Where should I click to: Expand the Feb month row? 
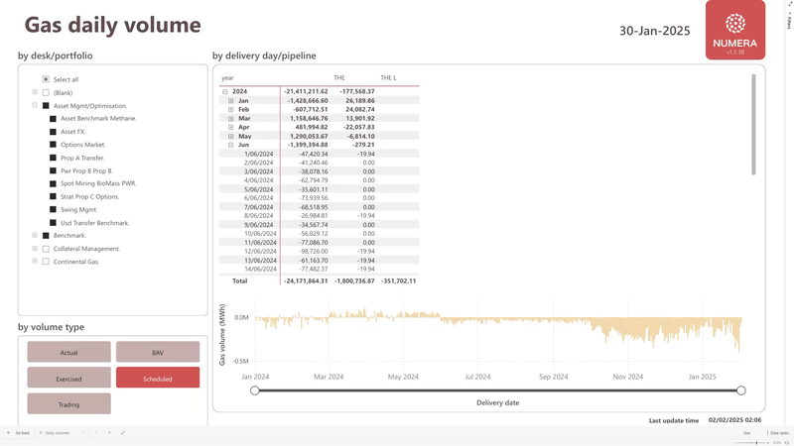coord(231,109)
